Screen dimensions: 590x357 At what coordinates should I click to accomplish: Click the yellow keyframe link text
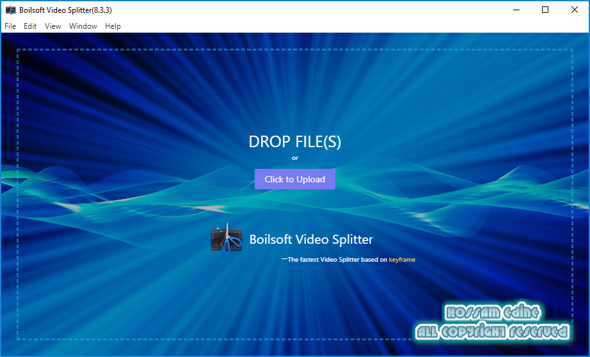click(x=402, y=260)
